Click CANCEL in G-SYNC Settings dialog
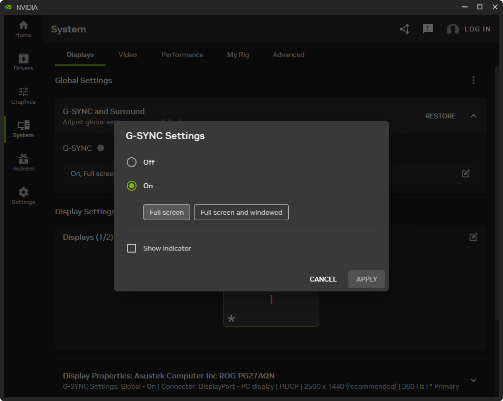The image size is (503, 401). click(323, 279)
